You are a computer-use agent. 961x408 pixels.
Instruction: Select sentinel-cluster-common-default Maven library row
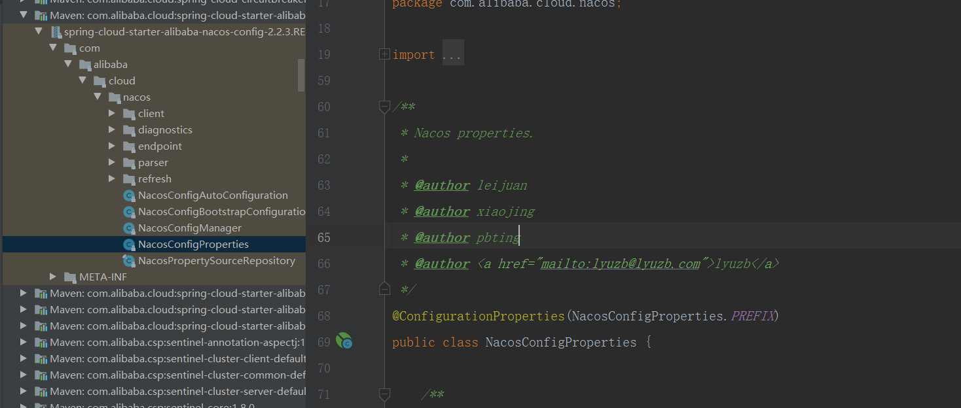(154, 375)
